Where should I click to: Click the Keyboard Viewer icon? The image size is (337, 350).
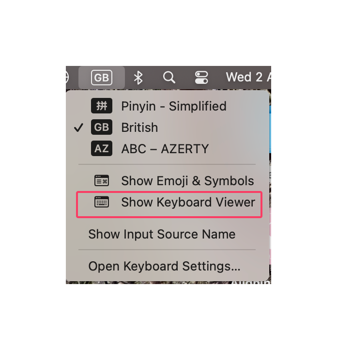point(102,202)
